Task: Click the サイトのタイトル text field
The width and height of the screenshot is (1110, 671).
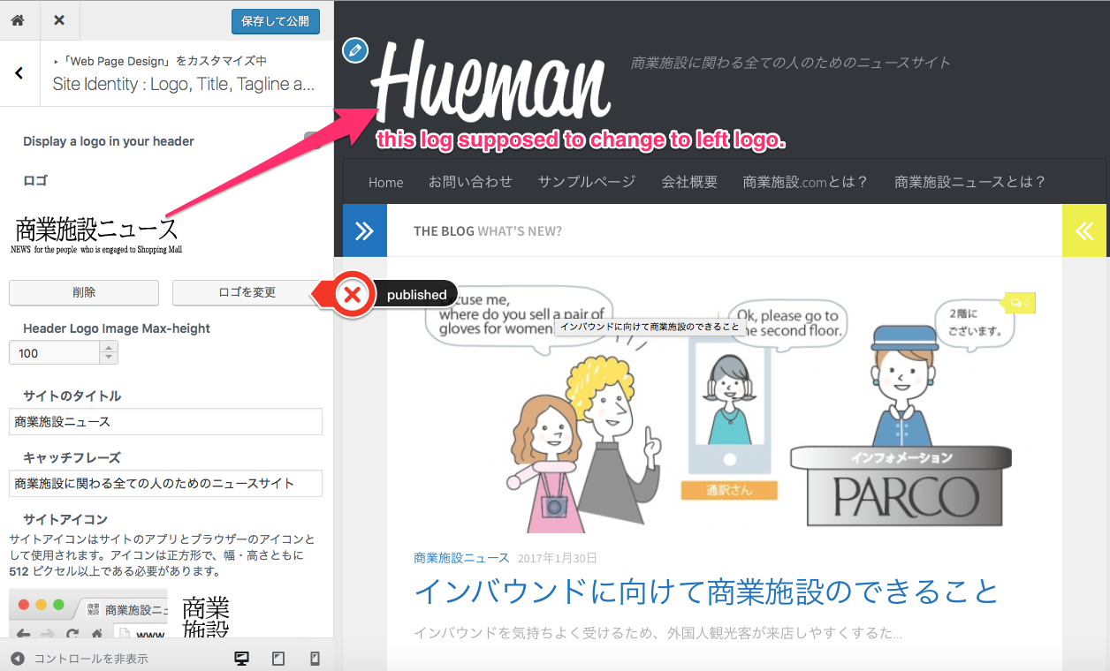Action: (x=165, y=421)
